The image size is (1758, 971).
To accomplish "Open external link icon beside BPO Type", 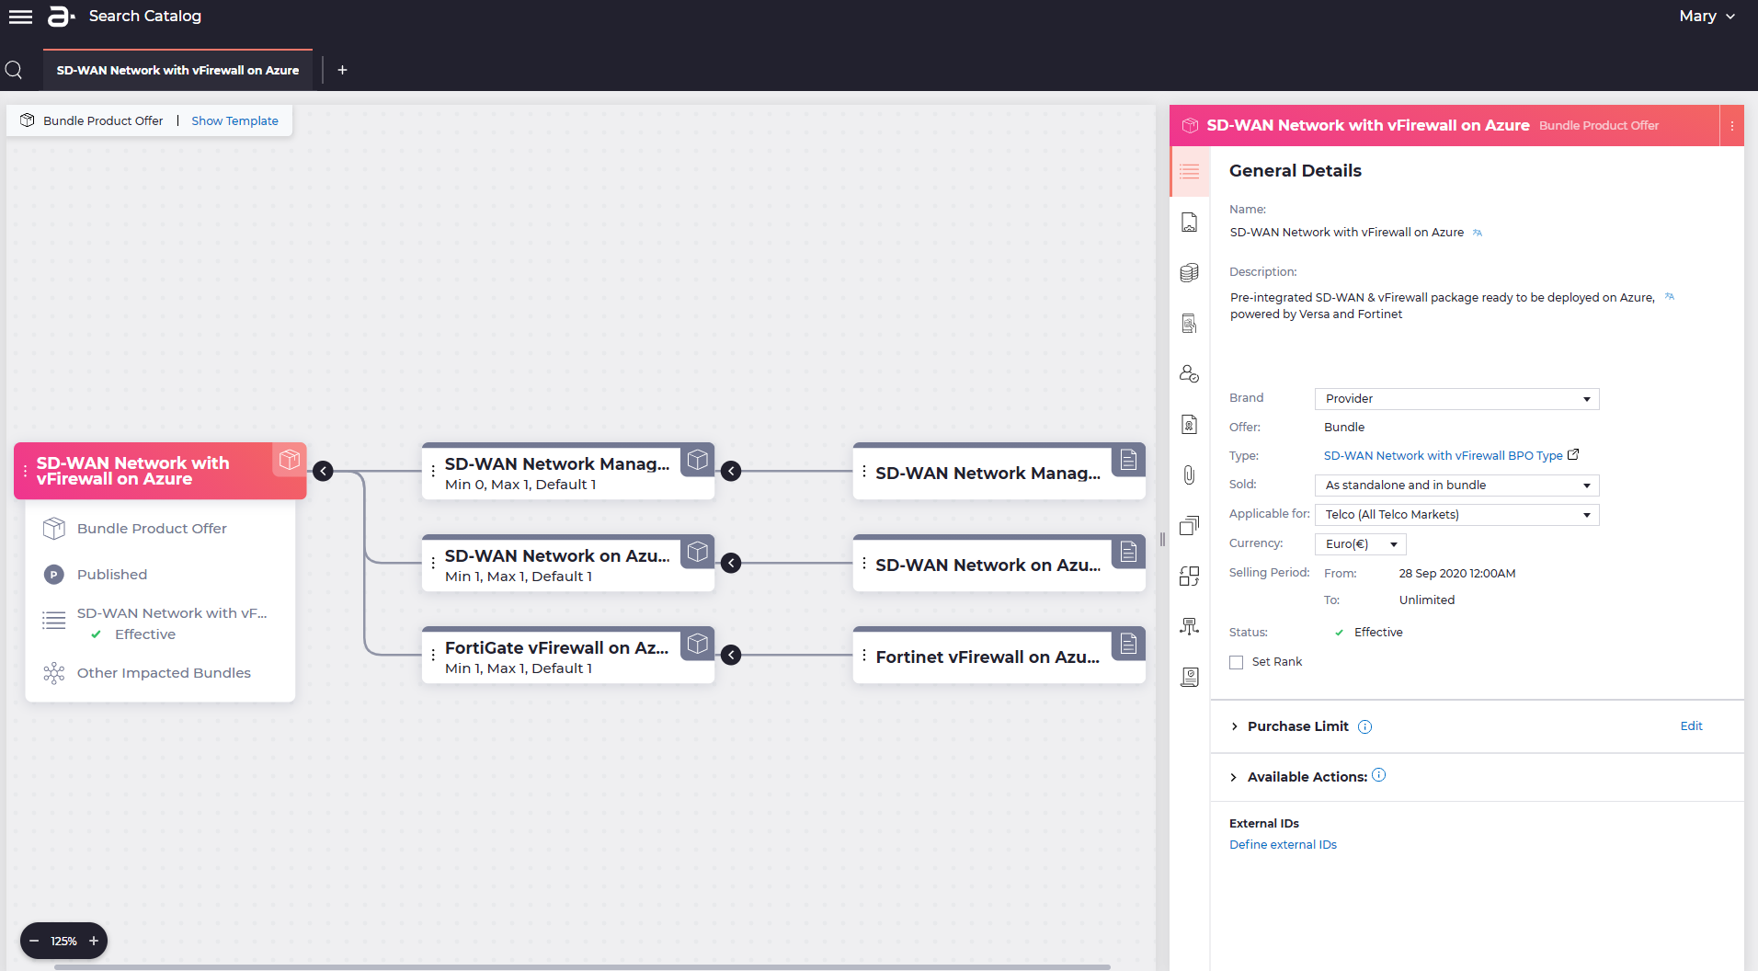I will [1573, 454].
